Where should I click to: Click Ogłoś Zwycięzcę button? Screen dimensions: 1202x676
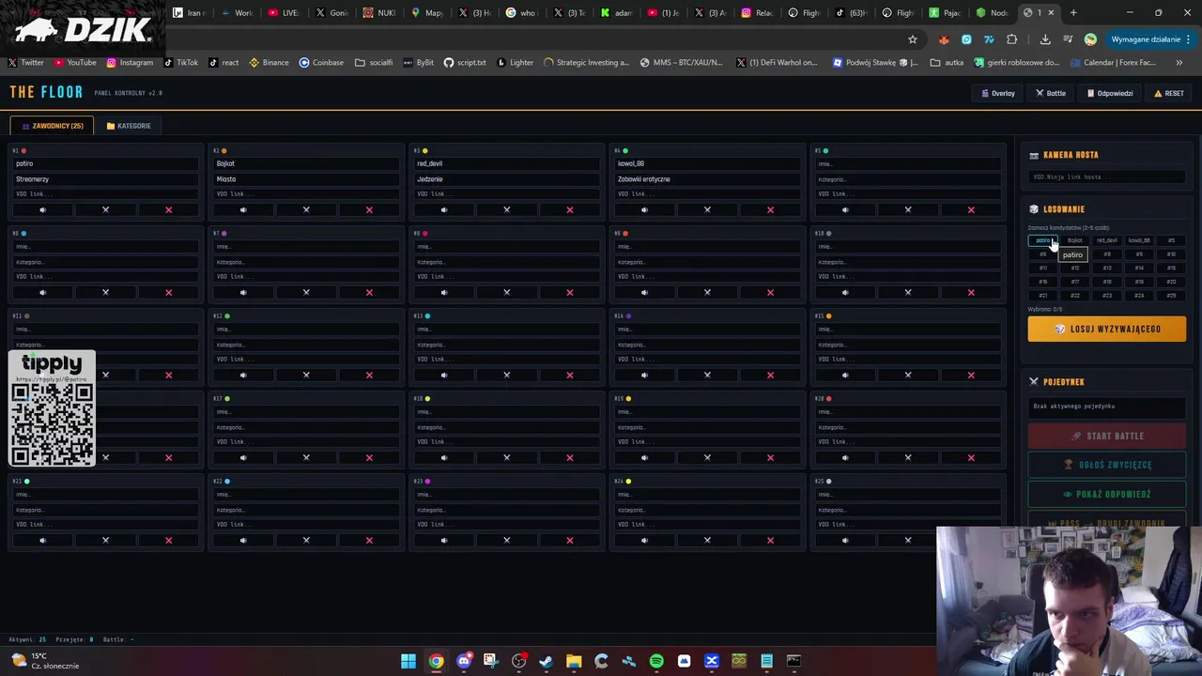click(1107, 465)
